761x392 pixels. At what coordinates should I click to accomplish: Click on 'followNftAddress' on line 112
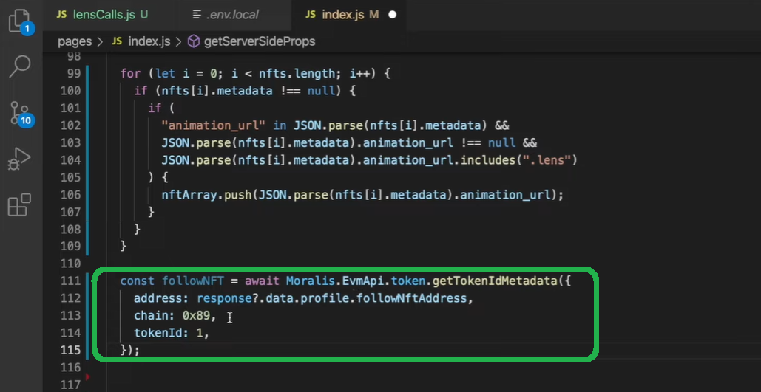pos(411,298)
